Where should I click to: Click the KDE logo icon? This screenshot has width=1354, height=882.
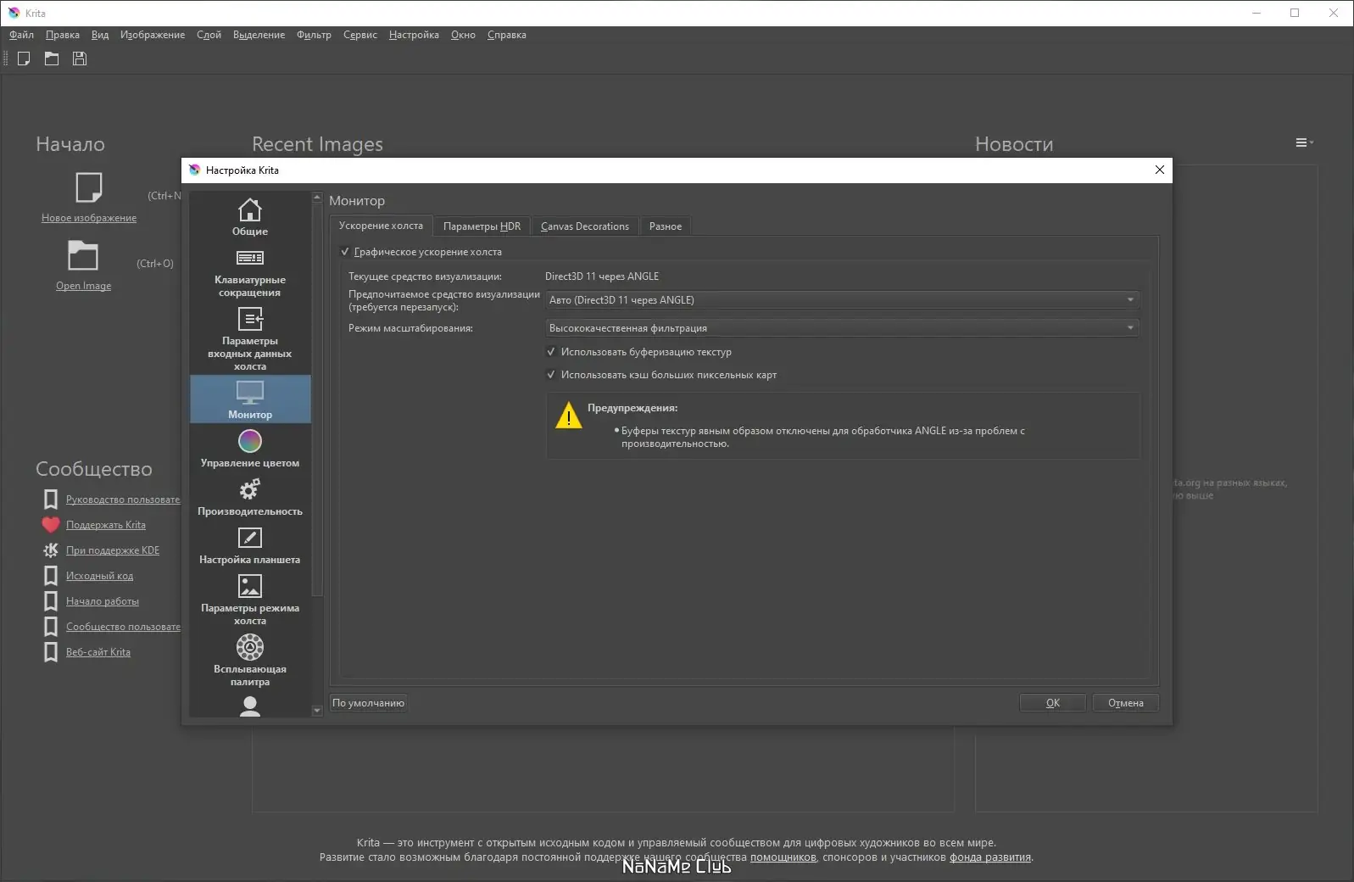51,550
